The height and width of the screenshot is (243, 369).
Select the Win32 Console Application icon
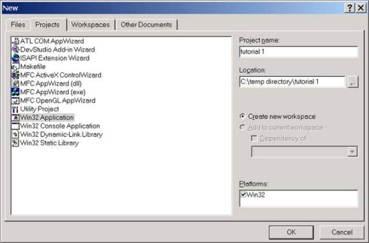15,126
